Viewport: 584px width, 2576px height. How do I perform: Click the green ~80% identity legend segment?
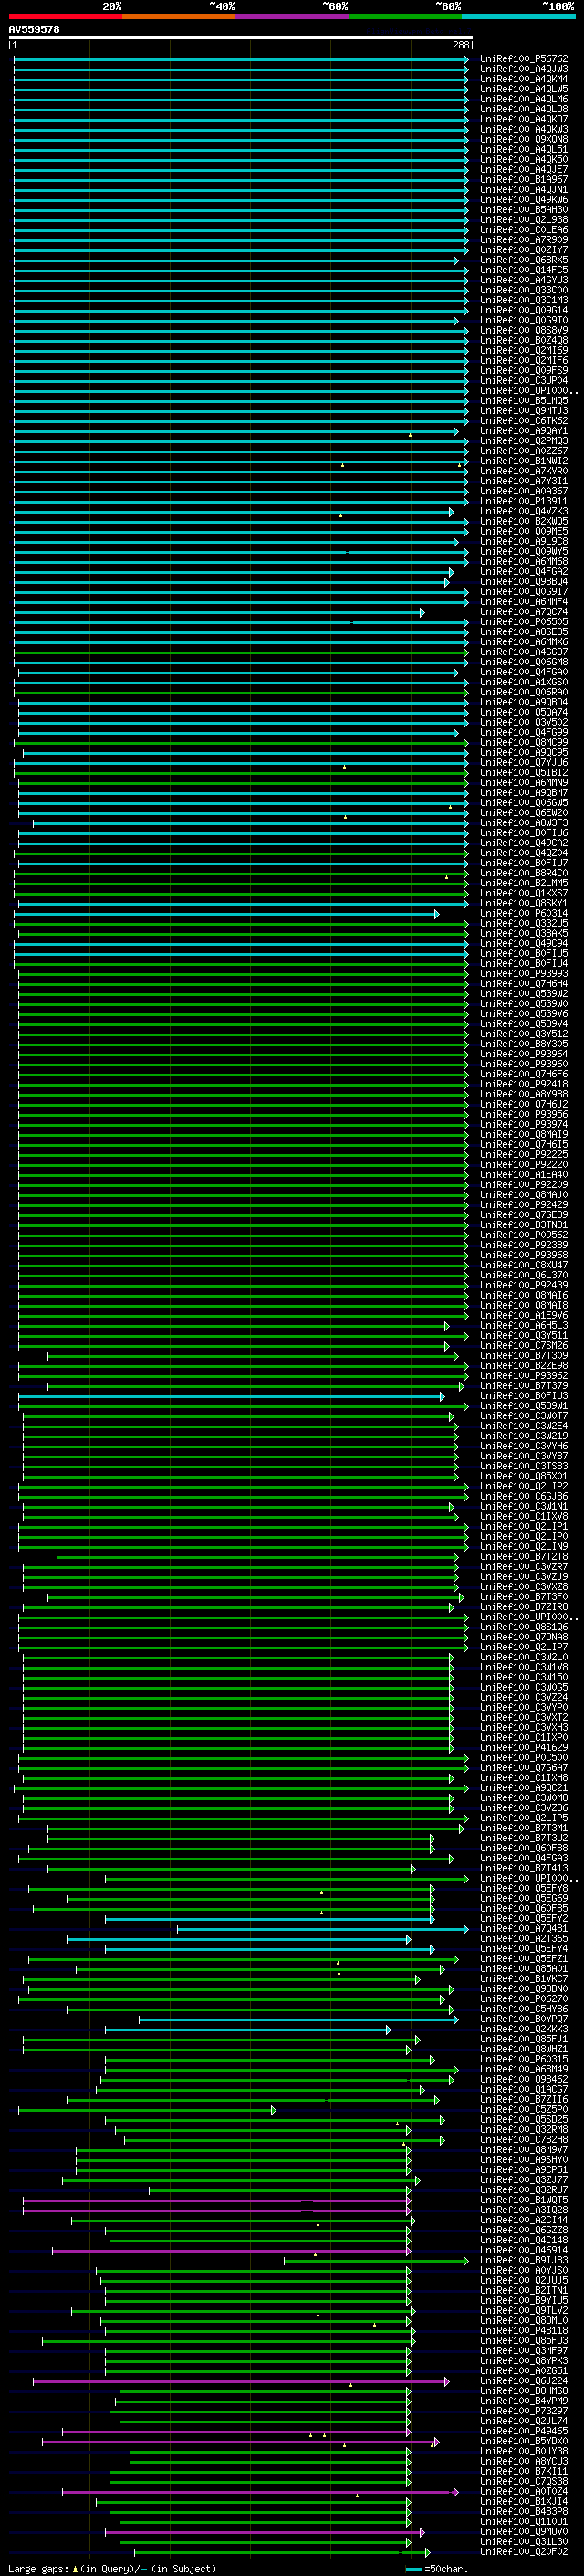(405, 16)
